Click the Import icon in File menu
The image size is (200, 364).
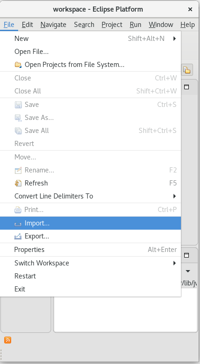click(x=18, y=223)
